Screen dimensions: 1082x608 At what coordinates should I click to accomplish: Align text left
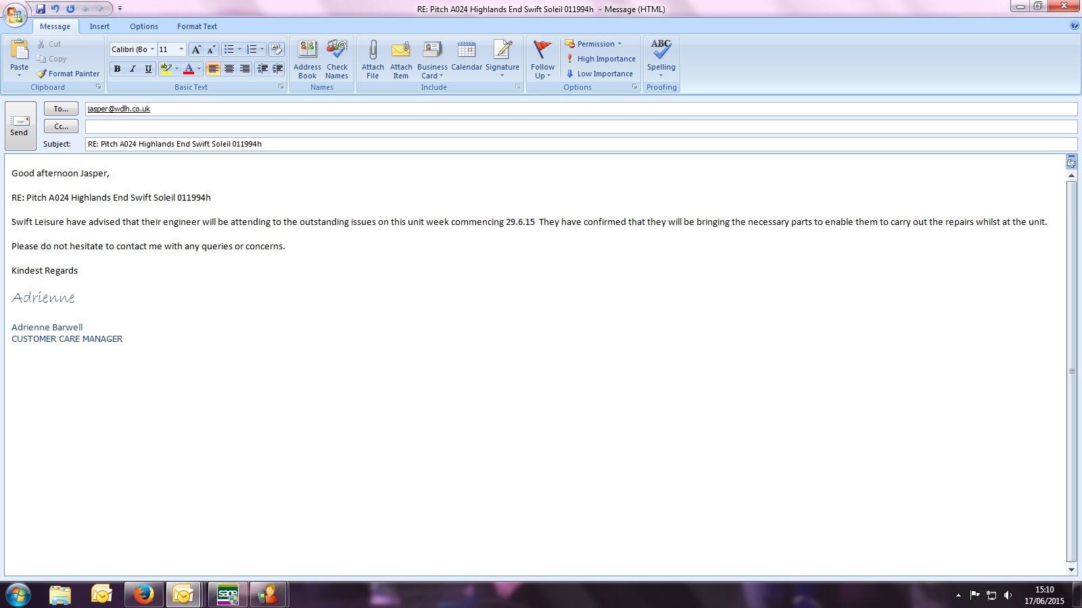pos(214,68)
